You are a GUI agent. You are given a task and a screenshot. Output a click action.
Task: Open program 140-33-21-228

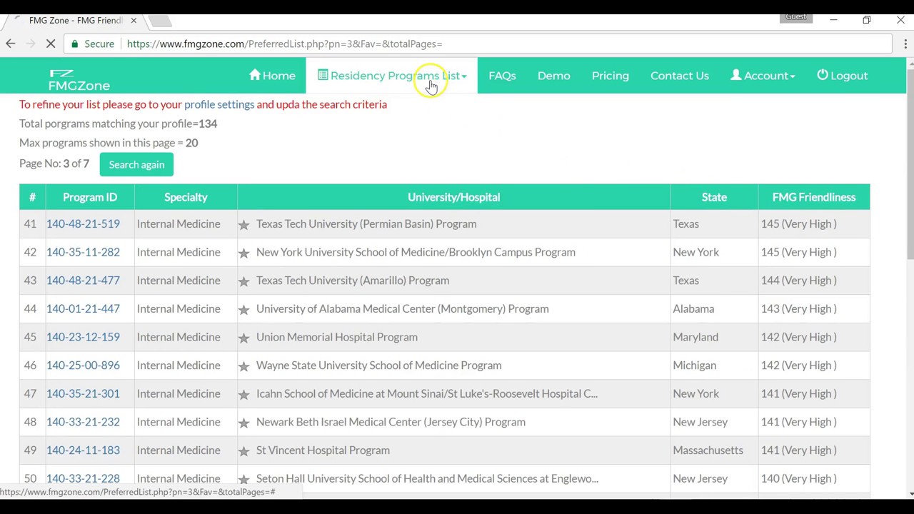[x=83, y=479]
